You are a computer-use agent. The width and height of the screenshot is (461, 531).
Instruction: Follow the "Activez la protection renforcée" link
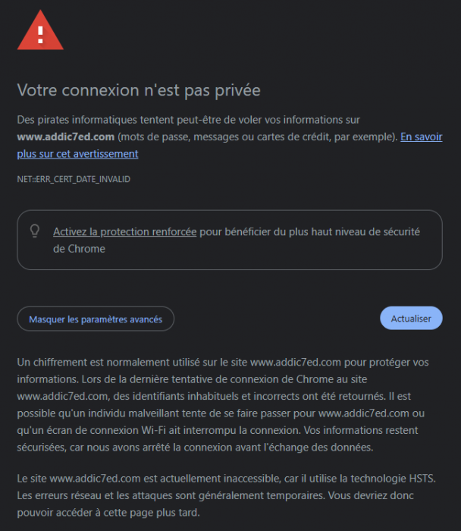(124, 231)
